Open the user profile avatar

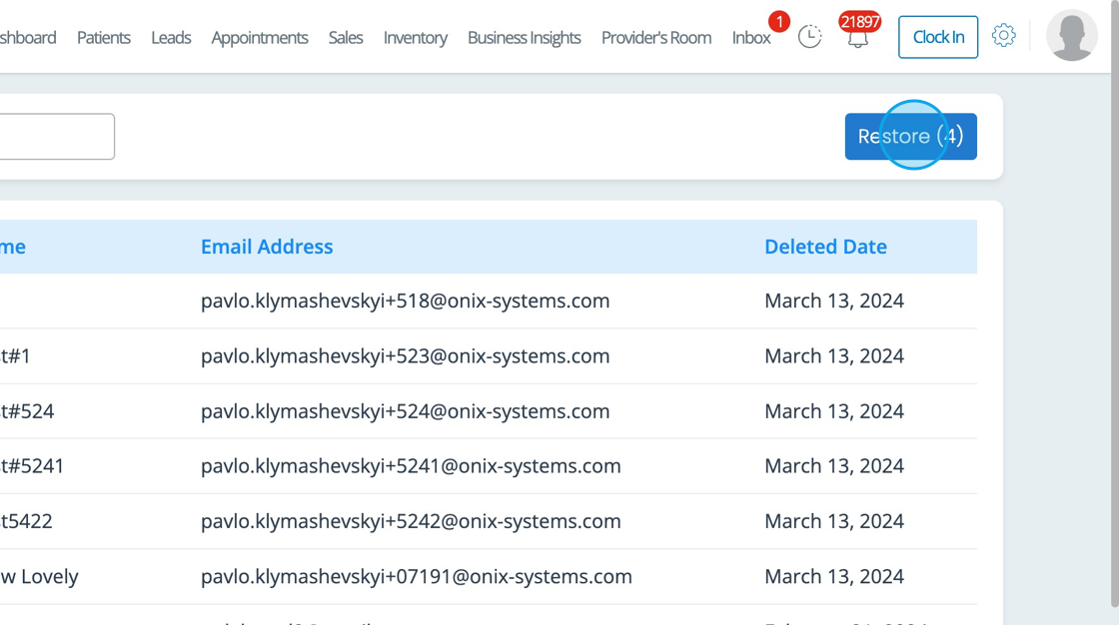click(x=1071, y=36)
